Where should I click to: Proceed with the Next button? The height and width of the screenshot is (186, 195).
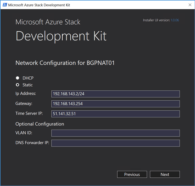tap(165, 174)
